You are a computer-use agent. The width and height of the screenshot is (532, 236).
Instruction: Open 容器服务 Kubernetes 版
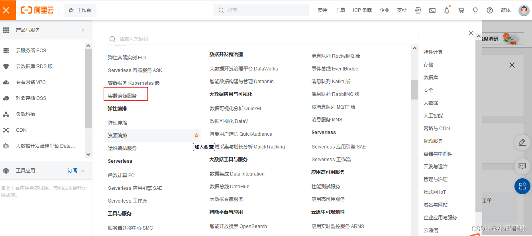(134, 83)
